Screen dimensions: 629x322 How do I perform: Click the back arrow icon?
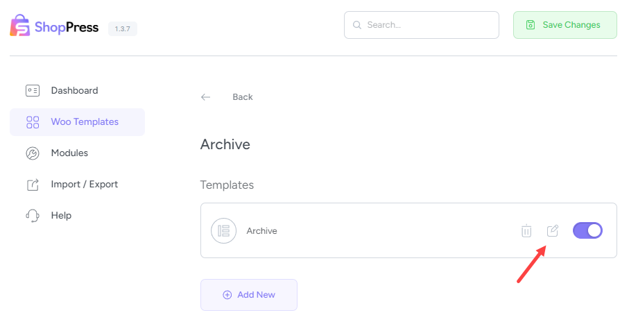click(x=205, y=97)
